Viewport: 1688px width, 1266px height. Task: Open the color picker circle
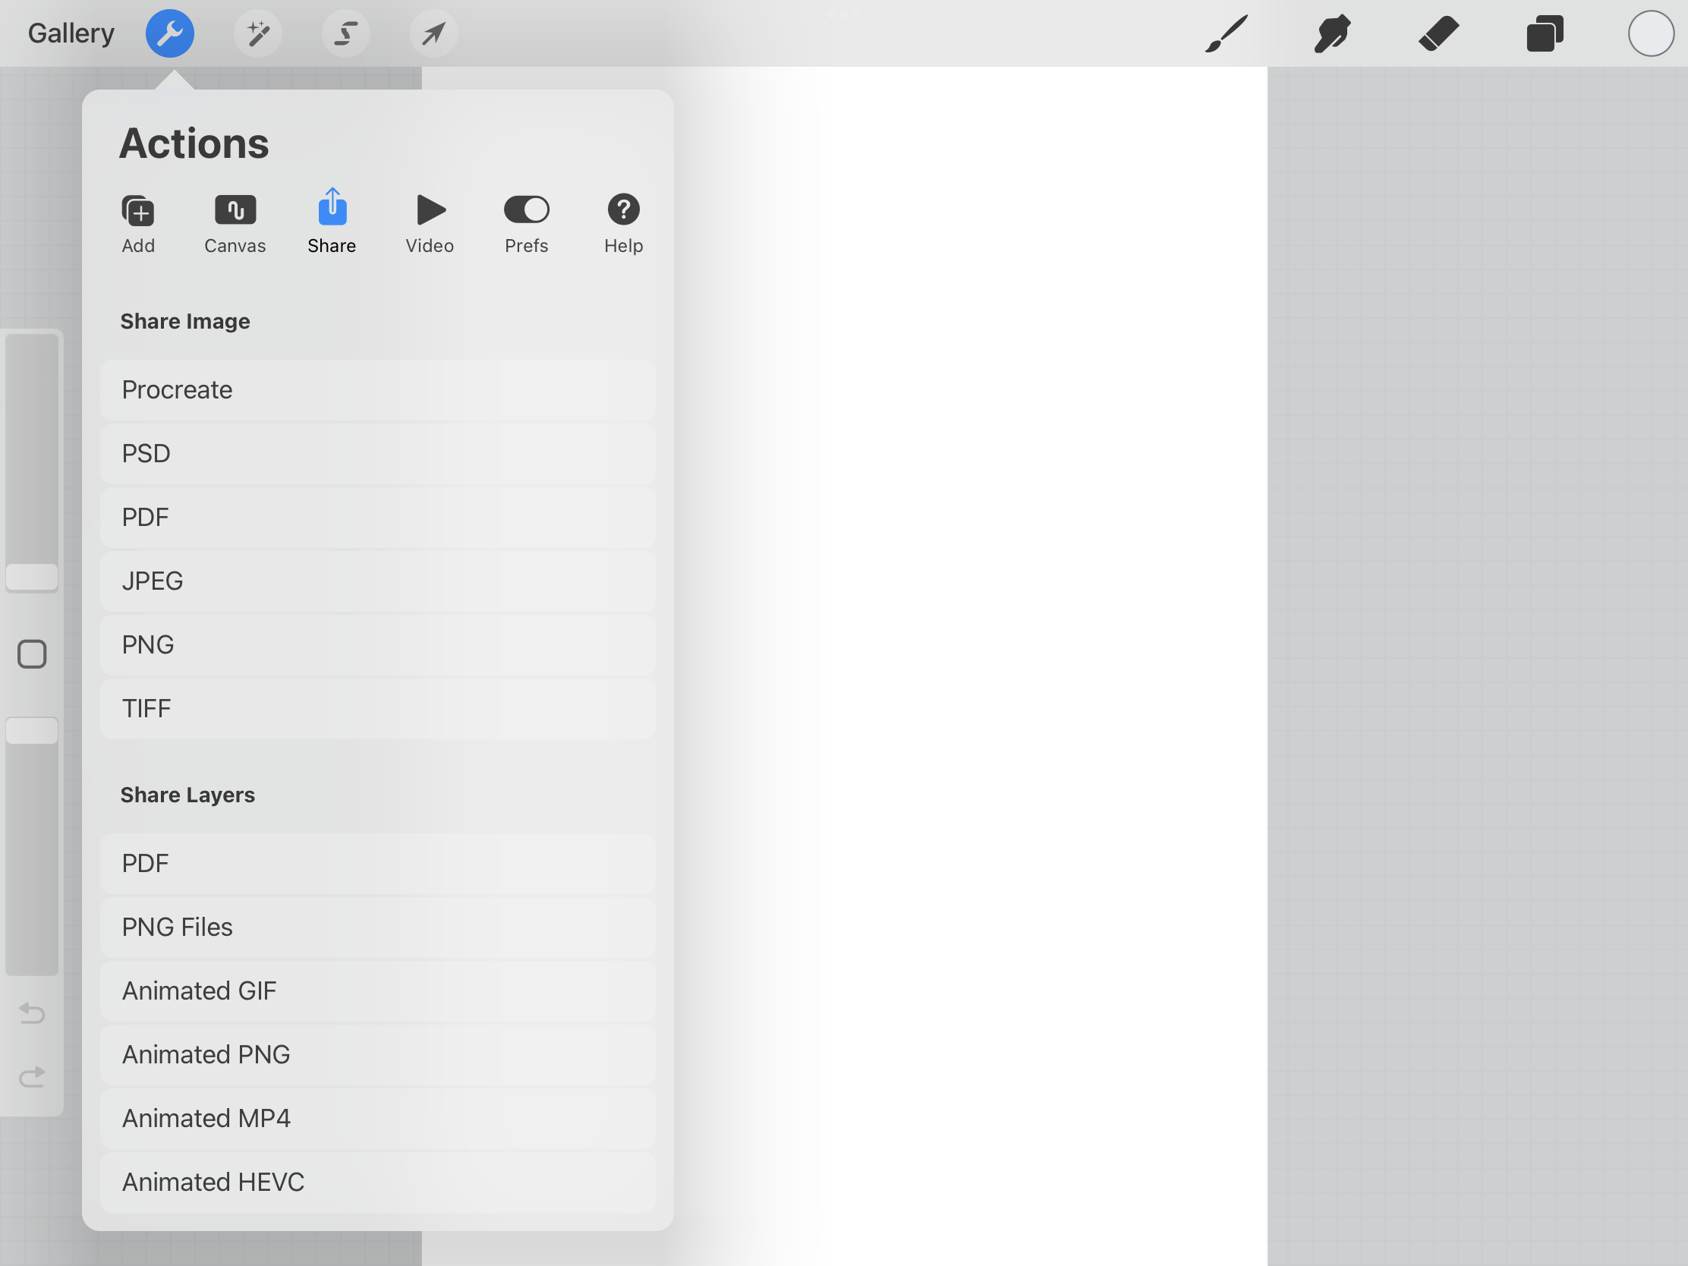point(1652,33)
